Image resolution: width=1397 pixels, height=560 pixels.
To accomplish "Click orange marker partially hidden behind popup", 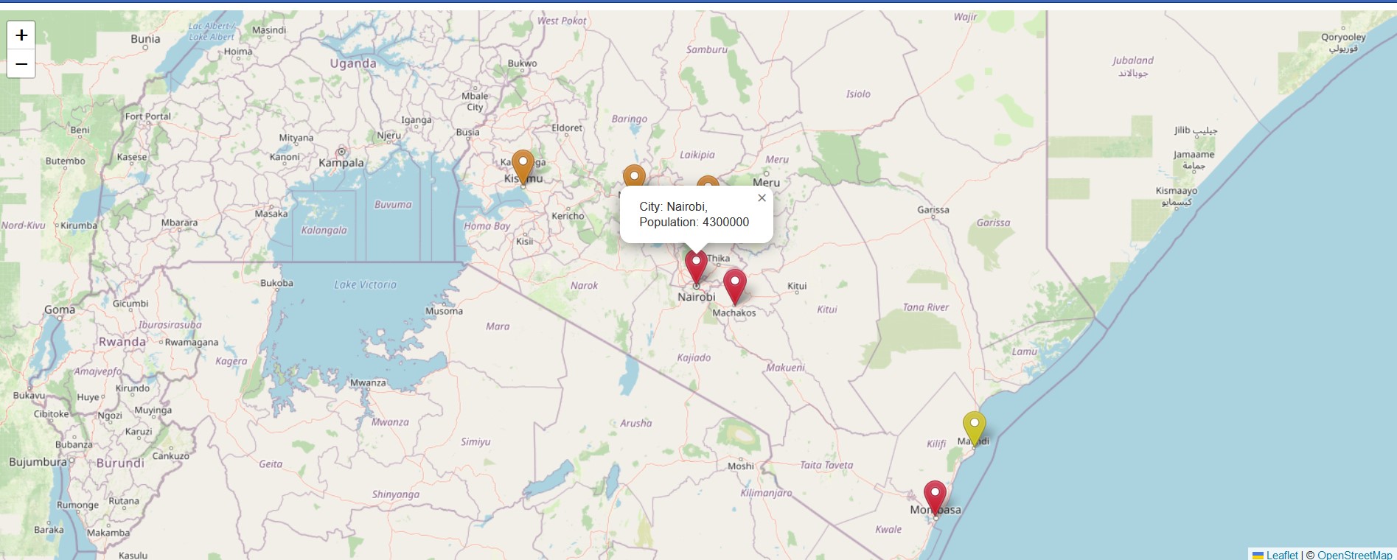I will pos(708,181).
